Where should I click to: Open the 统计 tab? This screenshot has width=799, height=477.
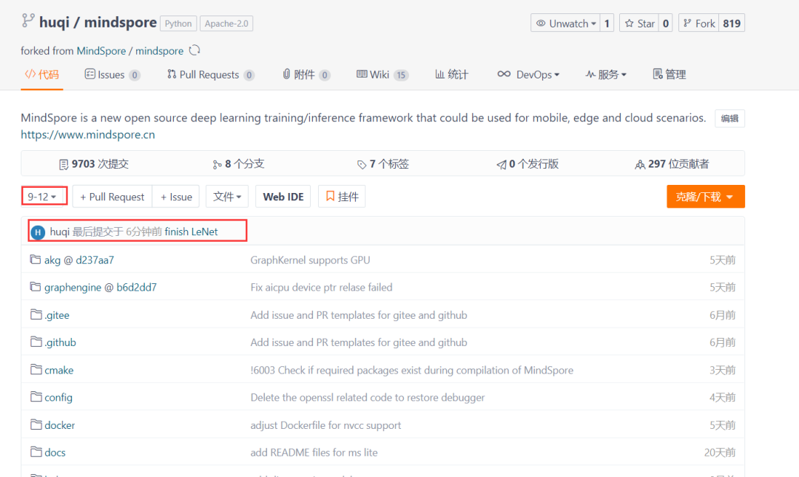click(x=451, y=75)
